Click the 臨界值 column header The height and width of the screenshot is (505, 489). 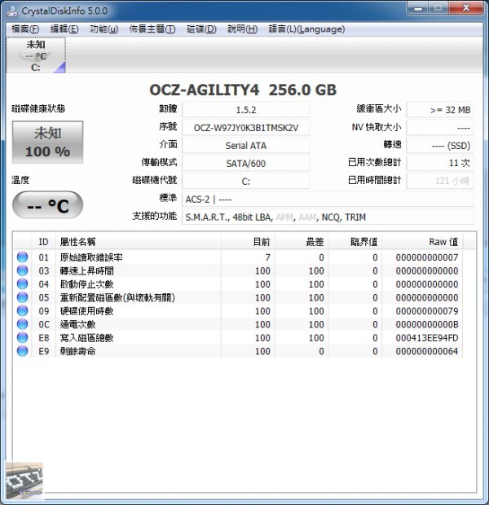(355, 242)
